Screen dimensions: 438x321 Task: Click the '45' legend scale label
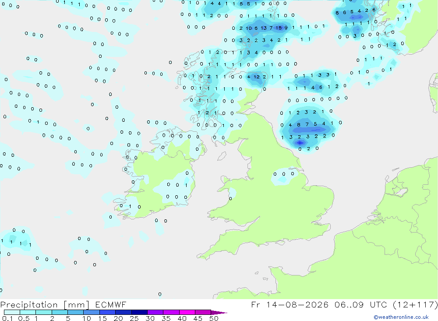pos(198,318)
